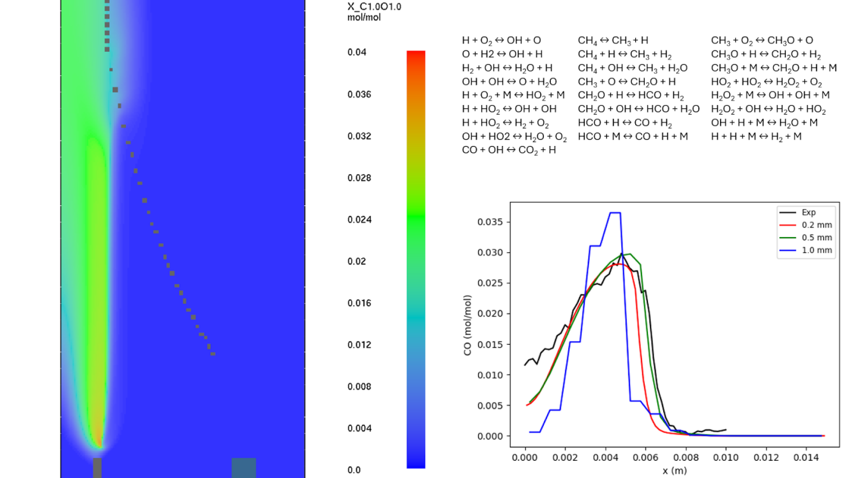The height and width of the screenshot is (478, 849).
Task: Select reaction H + HO2 ↔ H2 + O2
Action: click(x=506, y=123)
